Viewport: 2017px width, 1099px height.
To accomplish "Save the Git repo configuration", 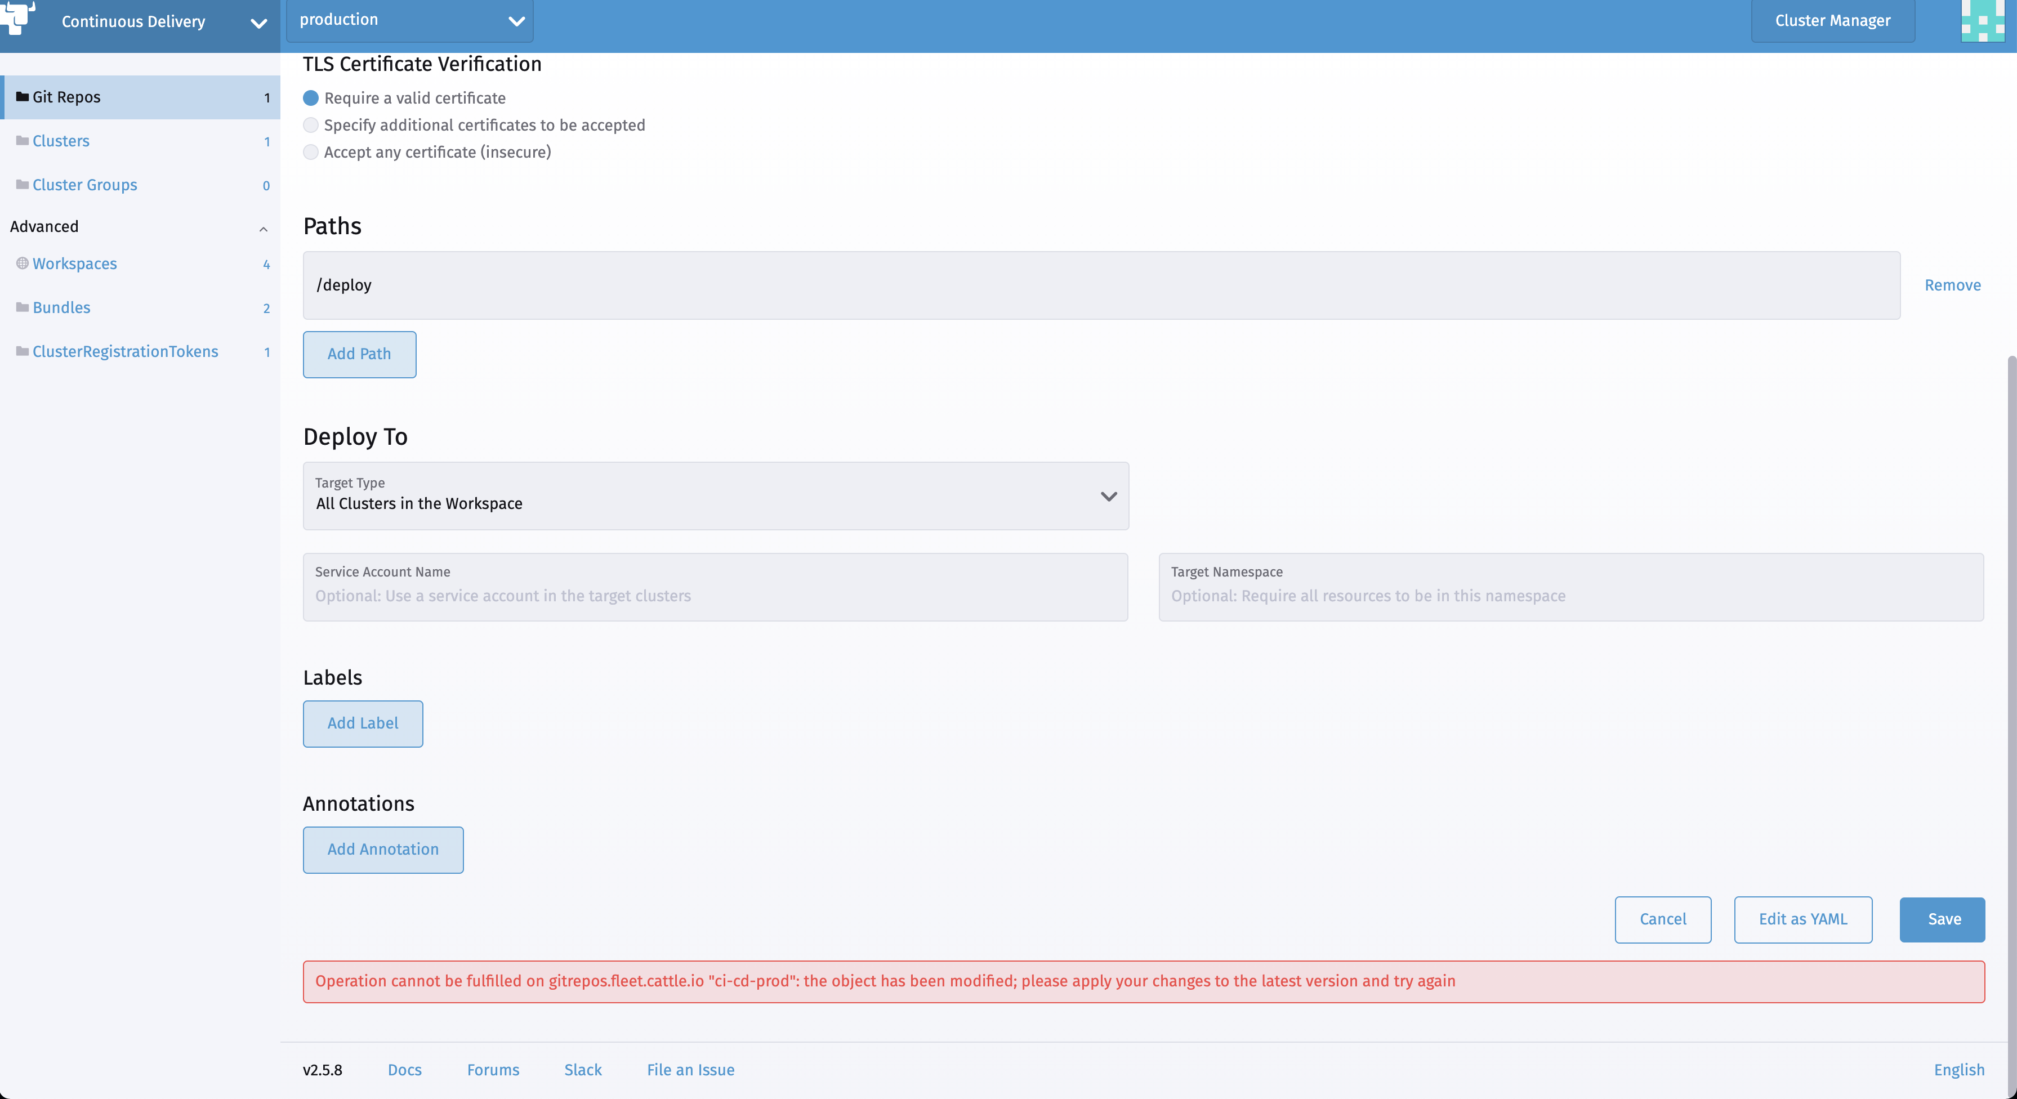I will tap(1943, 920).
